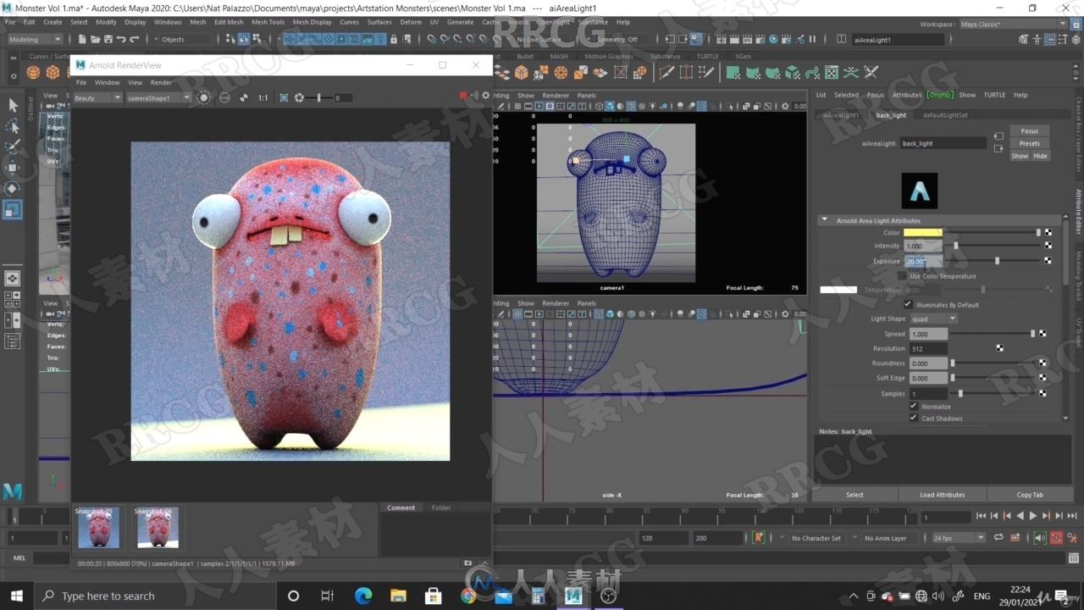1084x610 pixels.
Task: Switch to the defaultLightSet tab
Action: click(x=945, y=115)
